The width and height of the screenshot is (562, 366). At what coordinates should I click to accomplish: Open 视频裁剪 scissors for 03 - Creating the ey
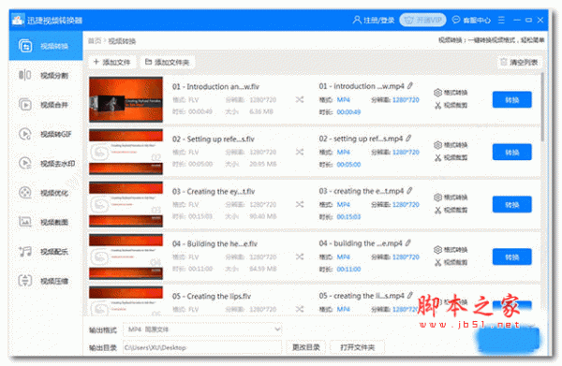[451, 211]
